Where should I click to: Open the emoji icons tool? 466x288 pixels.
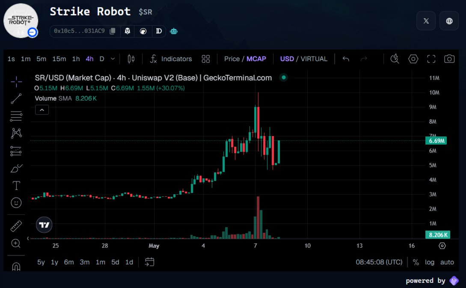click(16, 203)
